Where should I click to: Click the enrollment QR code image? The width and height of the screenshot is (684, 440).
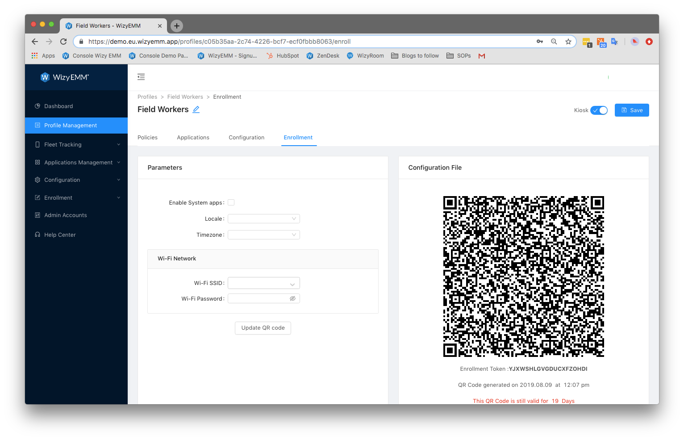(524, 277)
